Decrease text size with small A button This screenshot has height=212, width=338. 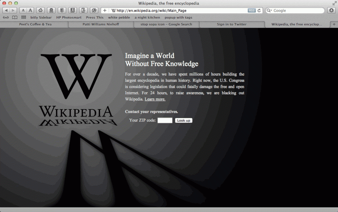coord(23,10)
